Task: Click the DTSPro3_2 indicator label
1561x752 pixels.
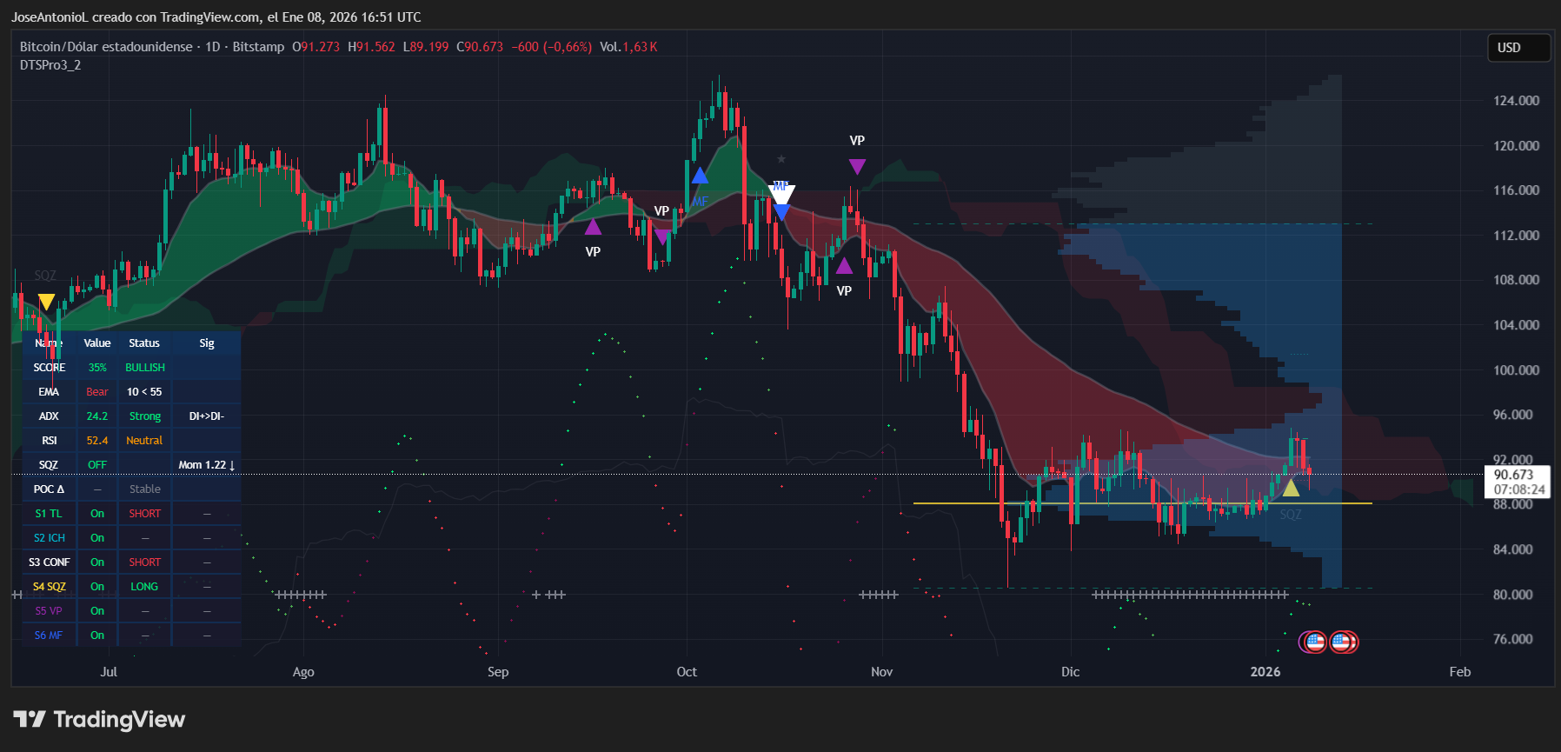Action: click(50, 65)
